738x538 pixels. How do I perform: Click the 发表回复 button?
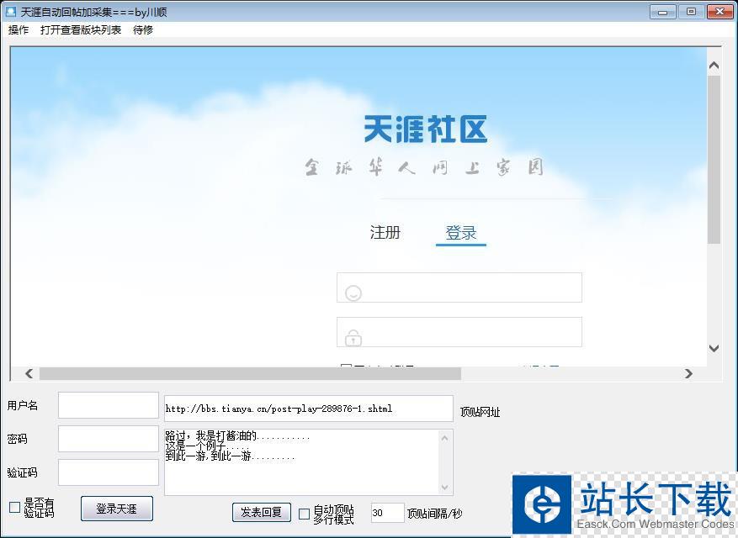[261, 512]
